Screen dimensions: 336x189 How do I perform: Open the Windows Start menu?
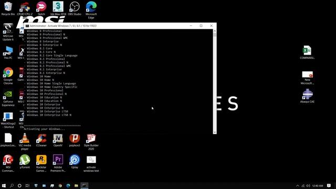(x=4, y=185)
